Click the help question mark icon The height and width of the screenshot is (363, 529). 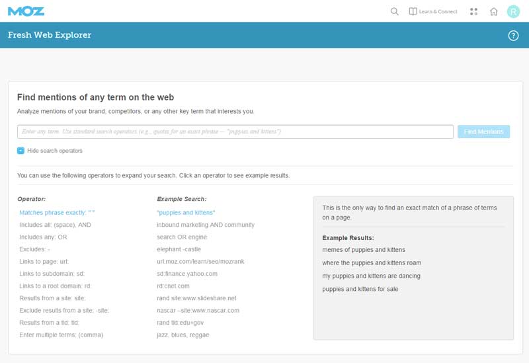[514, 36]
